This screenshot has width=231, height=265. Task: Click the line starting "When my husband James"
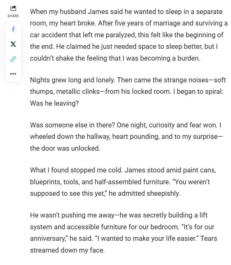point(126,12)
